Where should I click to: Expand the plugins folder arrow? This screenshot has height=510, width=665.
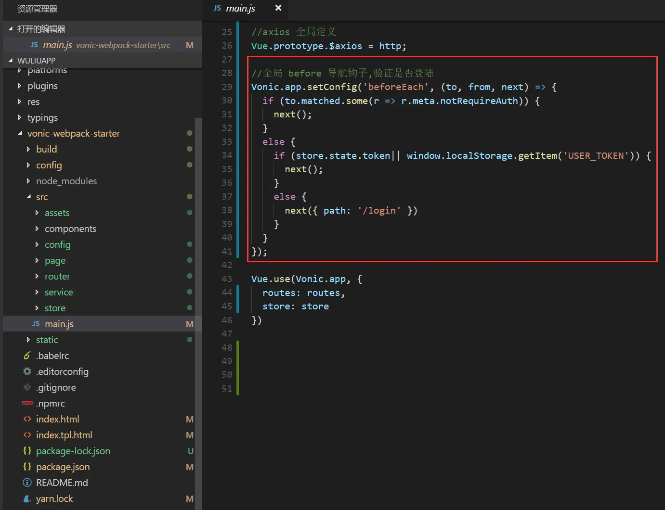[20, 86]
